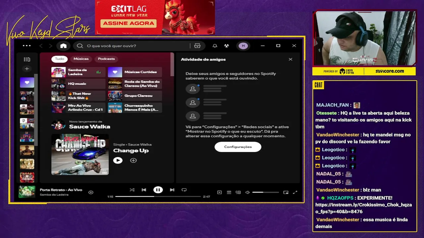Pause the current song
Viewport: 424px width, 238px height.
coord(158,190)
